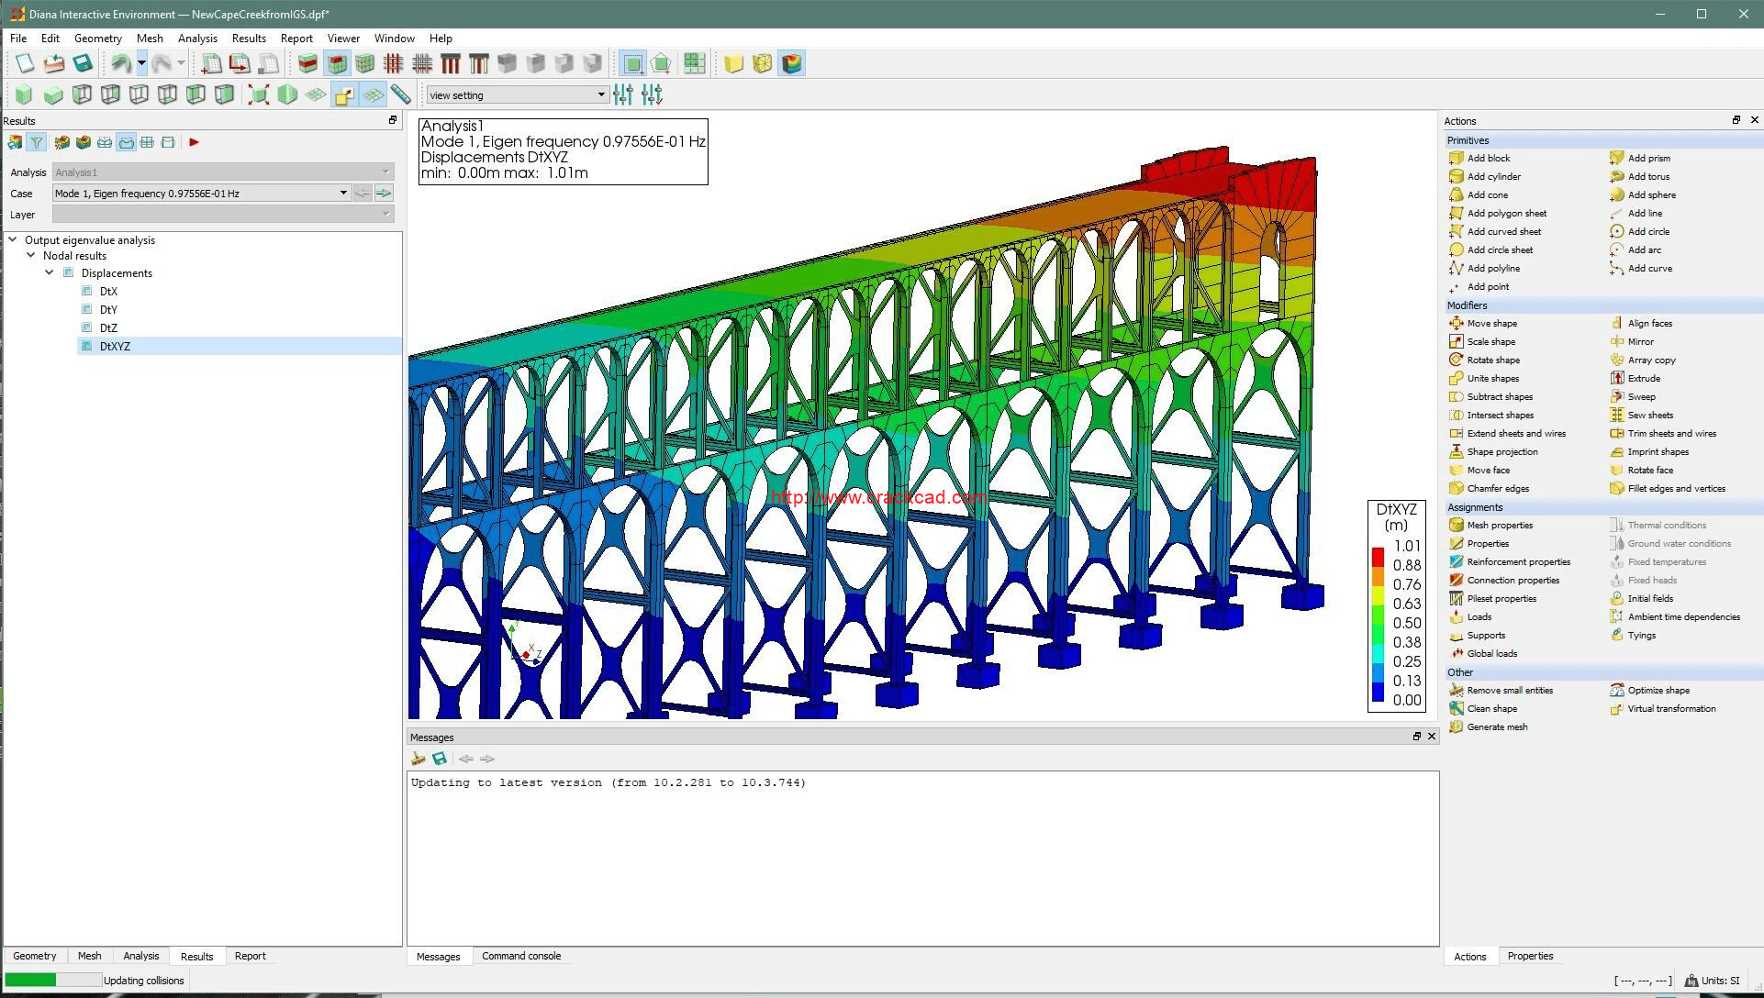The height and width of the screenshot is (998, 1764).
Task: Click the view settings sliders icon
Action: point(623,94)
